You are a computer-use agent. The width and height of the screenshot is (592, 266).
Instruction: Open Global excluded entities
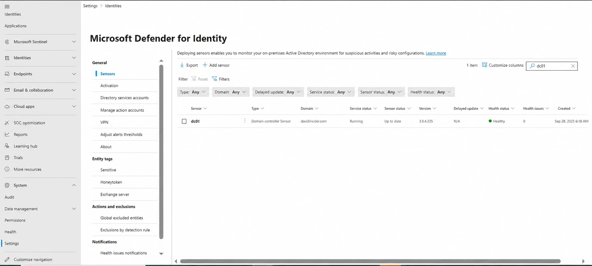(122, 218)
